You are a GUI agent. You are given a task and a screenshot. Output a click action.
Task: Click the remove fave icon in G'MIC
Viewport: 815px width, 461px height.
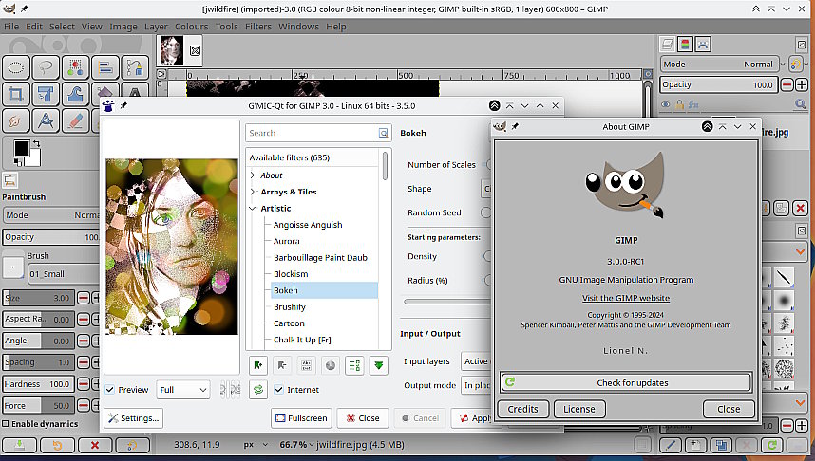282,365
